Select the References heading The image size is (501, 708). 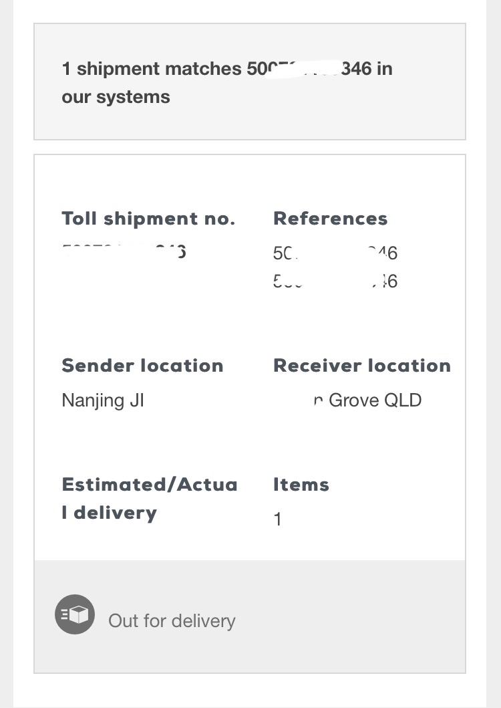[330, 219]
